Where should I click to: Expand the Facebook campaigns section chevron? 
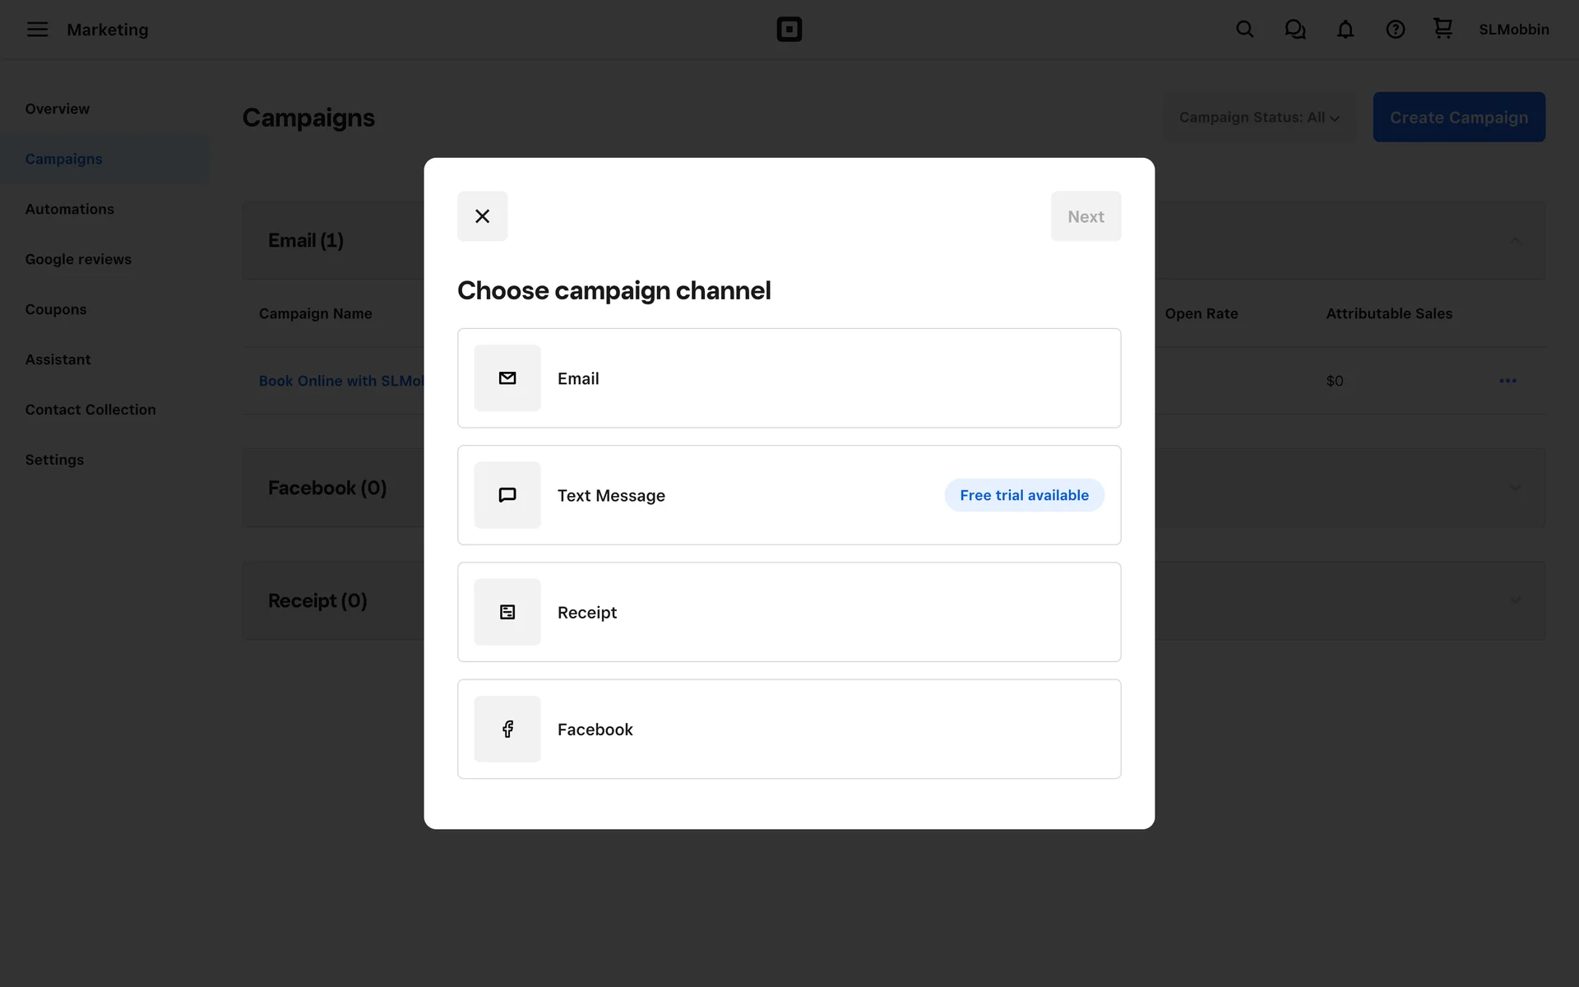1515,488
